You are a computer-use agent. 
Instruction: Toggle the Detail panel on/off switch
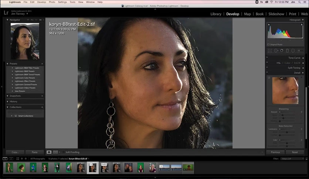267,72
